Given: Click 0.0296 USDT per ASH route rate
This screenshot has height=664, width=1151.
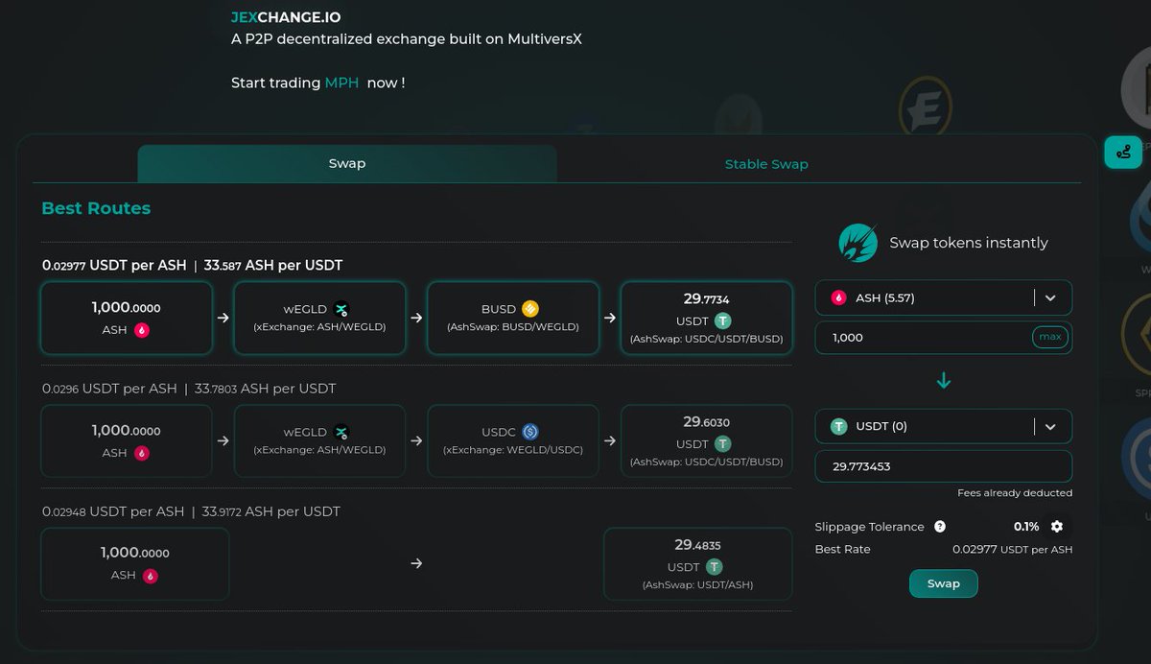Looking at the screenshot, I should click(x=109, y=389).
